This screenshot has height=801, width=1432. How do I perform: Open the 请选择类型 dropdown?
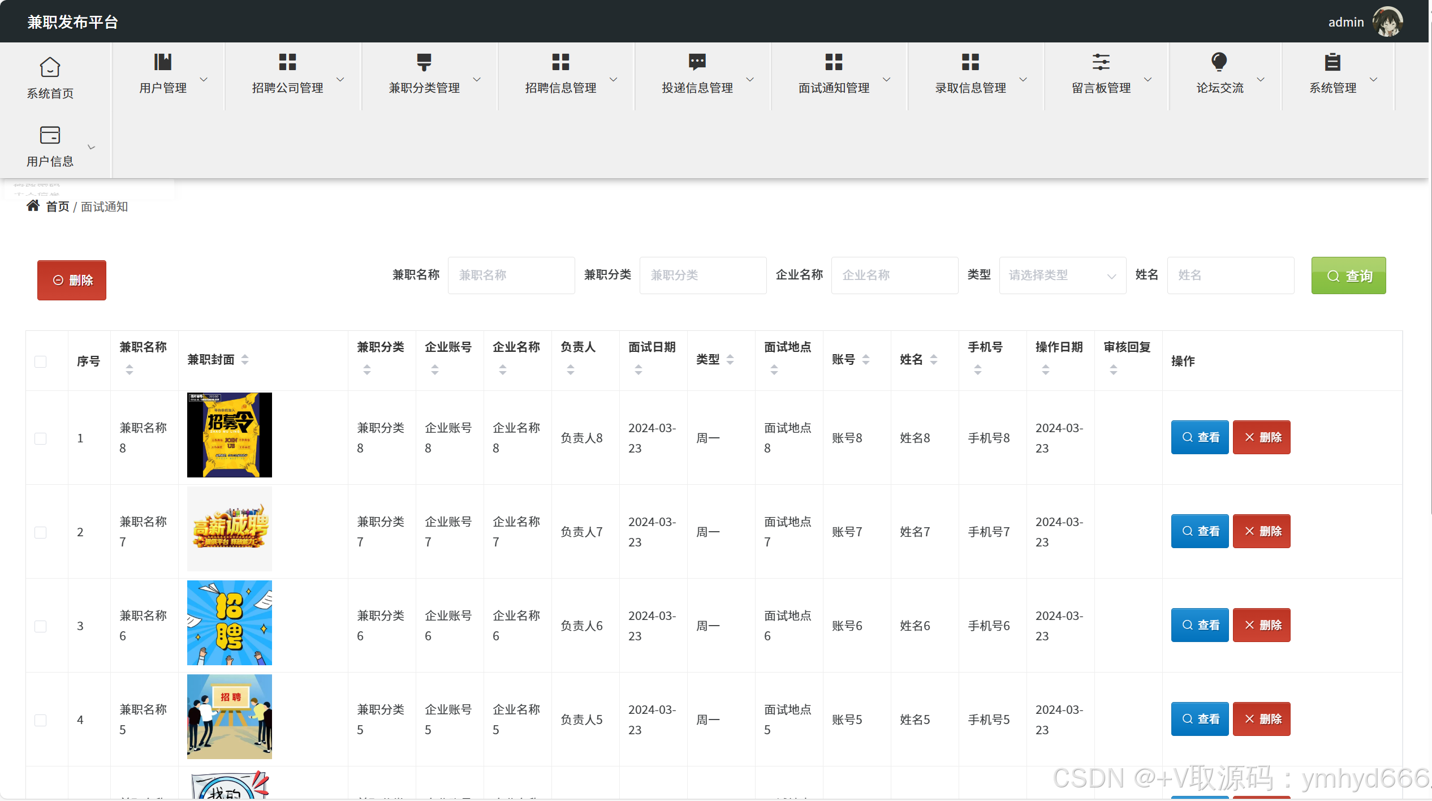coord(1062,275)
